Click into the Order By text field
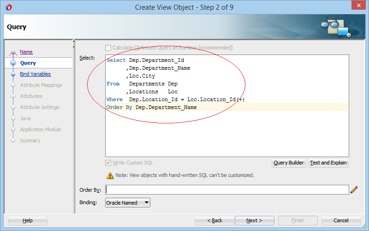369x231 pixels. (227, 190)
